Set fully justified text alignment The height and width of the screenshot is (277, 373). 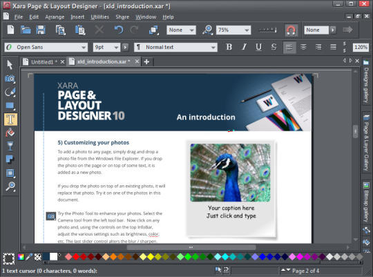(x=333, y=47)
